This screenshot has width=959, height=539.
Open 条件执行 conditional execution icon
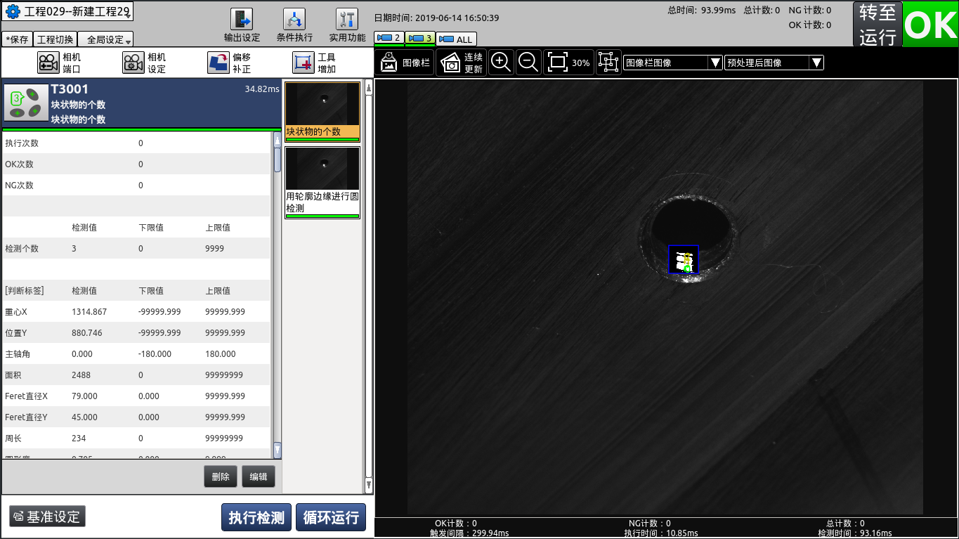294,19
